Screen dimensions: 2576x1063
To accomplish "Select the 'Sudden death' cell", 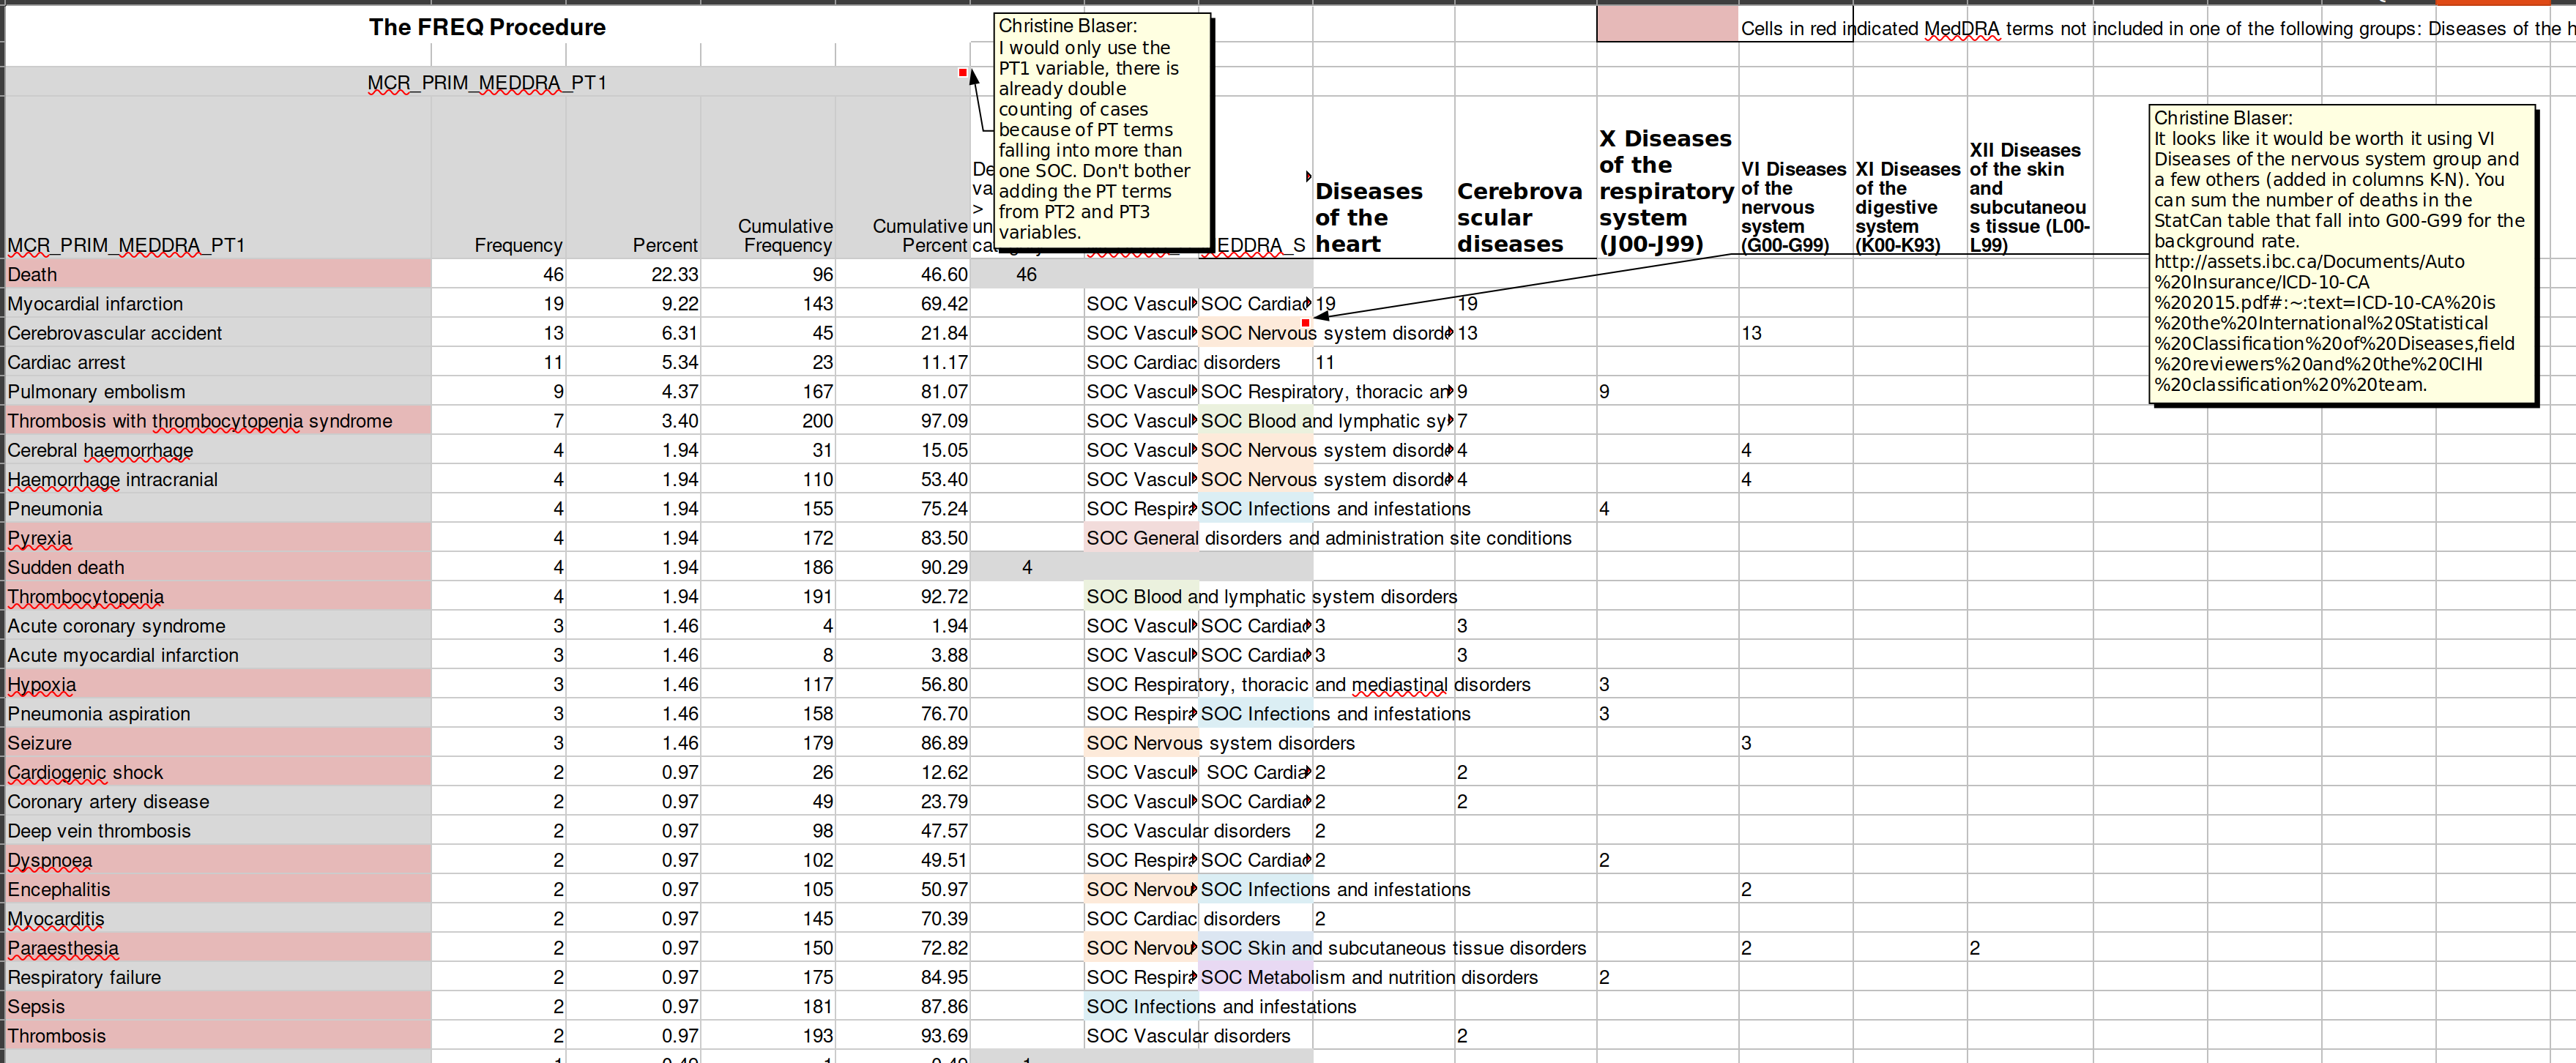I will coord(218,567).
